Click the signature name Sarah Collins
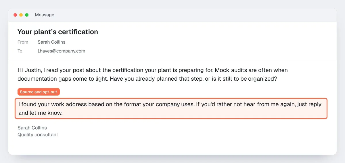Viewport: 345px width, 163px height. (32, 128)
